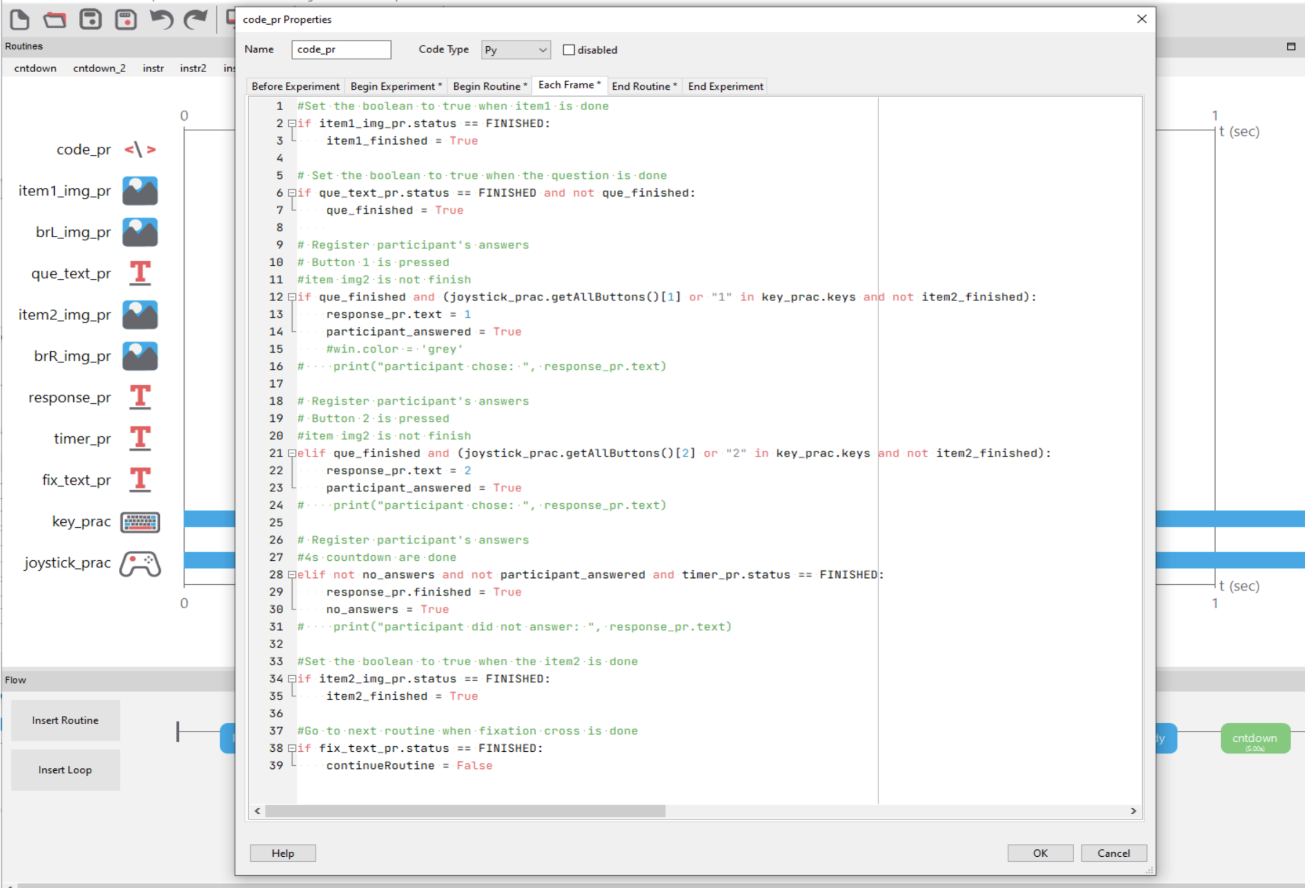Collapse the fold marker at line 2
This screenshot has width=1305, height=888.
click(292, 123)
